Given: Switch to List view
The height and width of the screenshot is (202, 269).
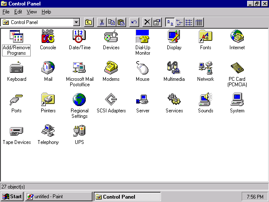Looking at the screenshot, I should (189, 22).
